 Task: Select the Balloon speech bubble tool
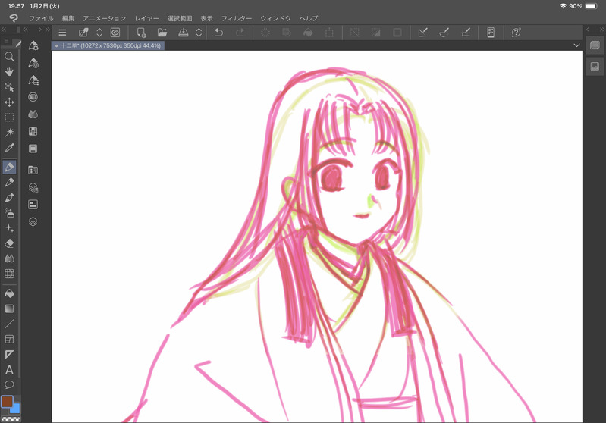[9, 385]
